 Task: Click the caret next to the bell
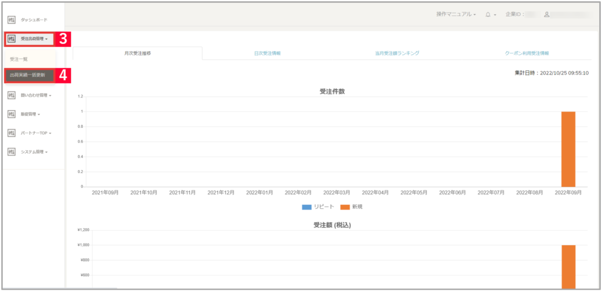click(x=495, y=15)
